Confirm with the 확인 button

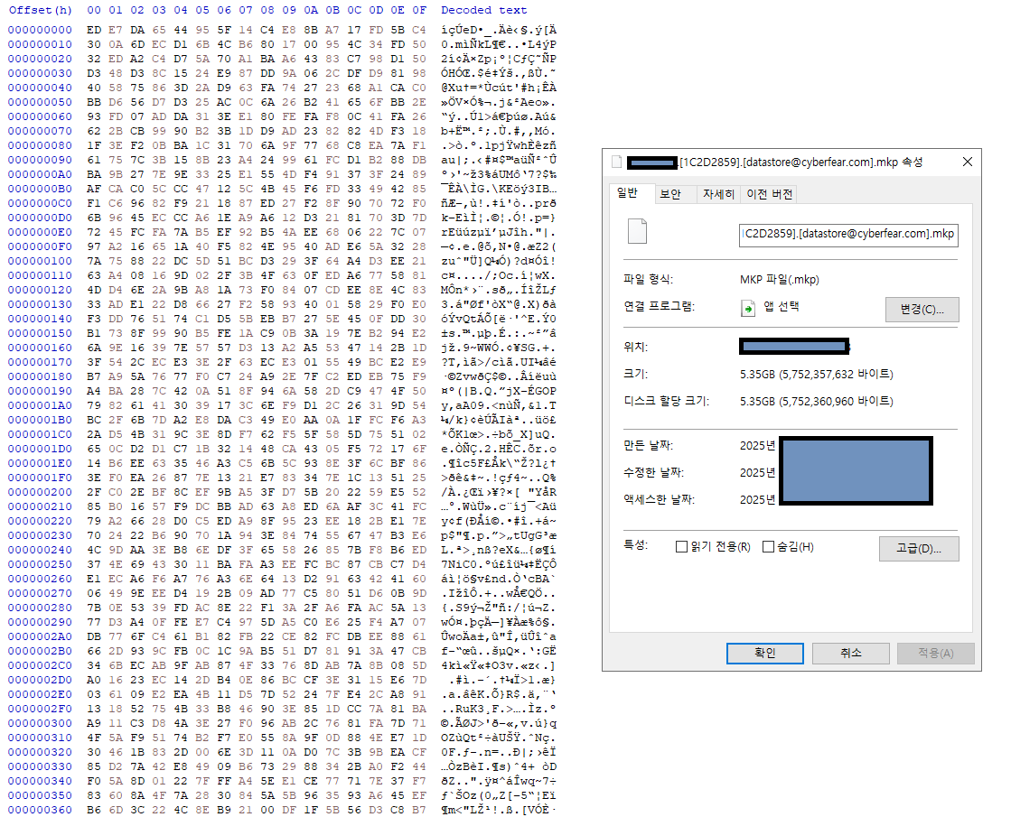[764, 653]
